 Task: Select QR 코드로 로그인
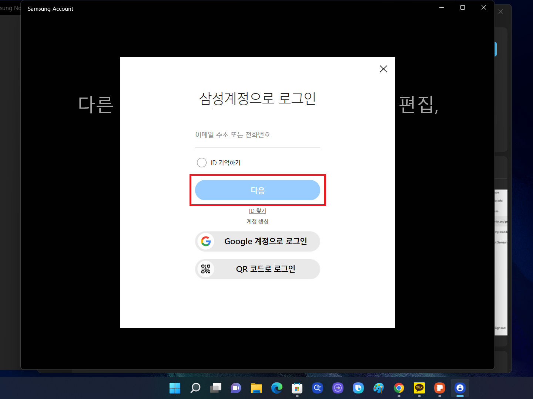pyautogui.click(x=258, y=269)
